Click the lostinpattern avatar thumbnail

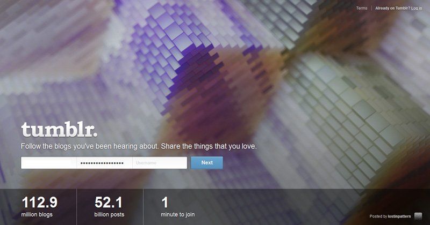[418, 216]
